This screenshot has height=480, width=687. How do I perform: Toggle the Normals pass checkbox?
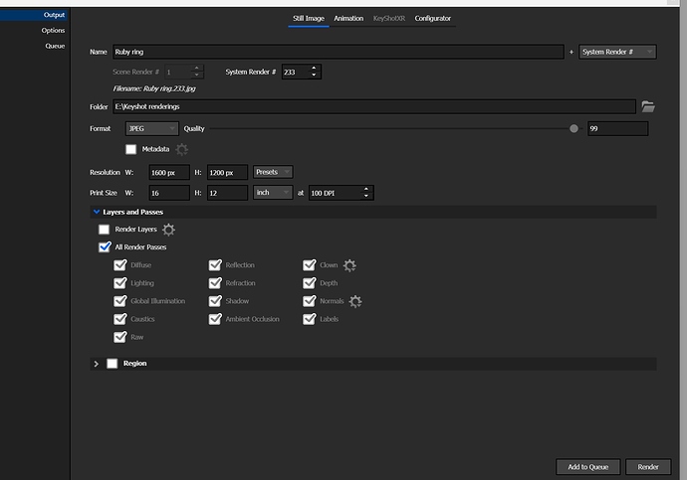click(x=310, y=301)
